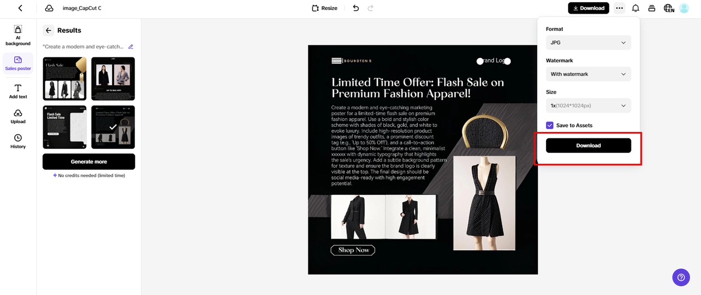This screenshot has width=701, height=295.
Task: Go back using the top-left arrow
Action: click(20, 8)
